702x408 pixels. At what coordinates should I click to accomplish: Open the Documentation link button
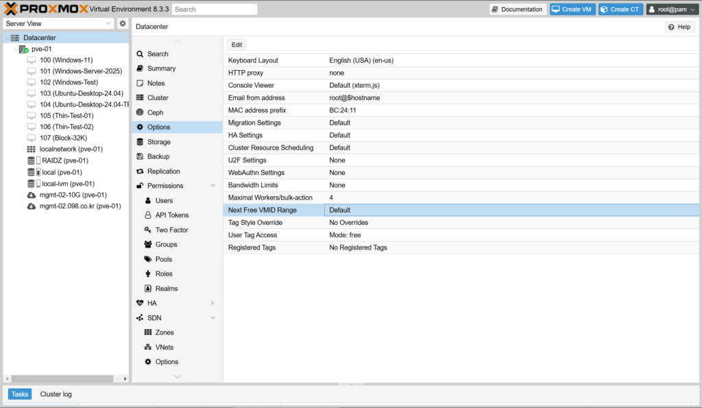tap(518, 10)
